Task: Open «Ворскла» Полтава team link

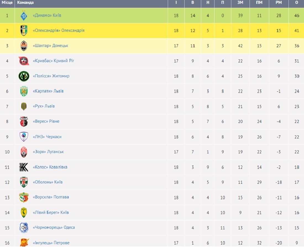Action: pyautogui.click(x=51, y=197)
